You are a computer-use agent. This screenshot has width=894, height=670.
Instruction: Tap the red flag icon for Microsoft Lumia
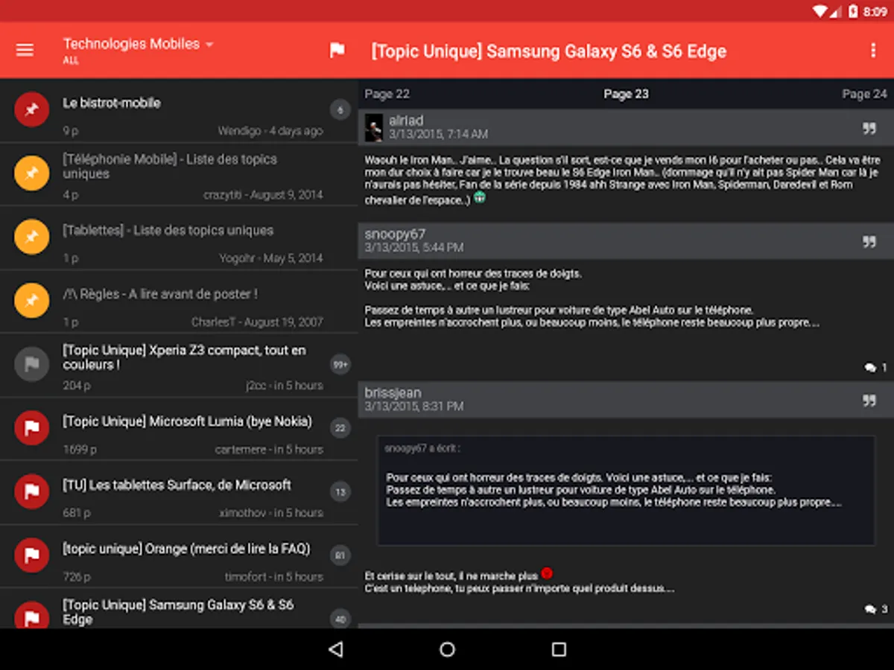(32, 428)
